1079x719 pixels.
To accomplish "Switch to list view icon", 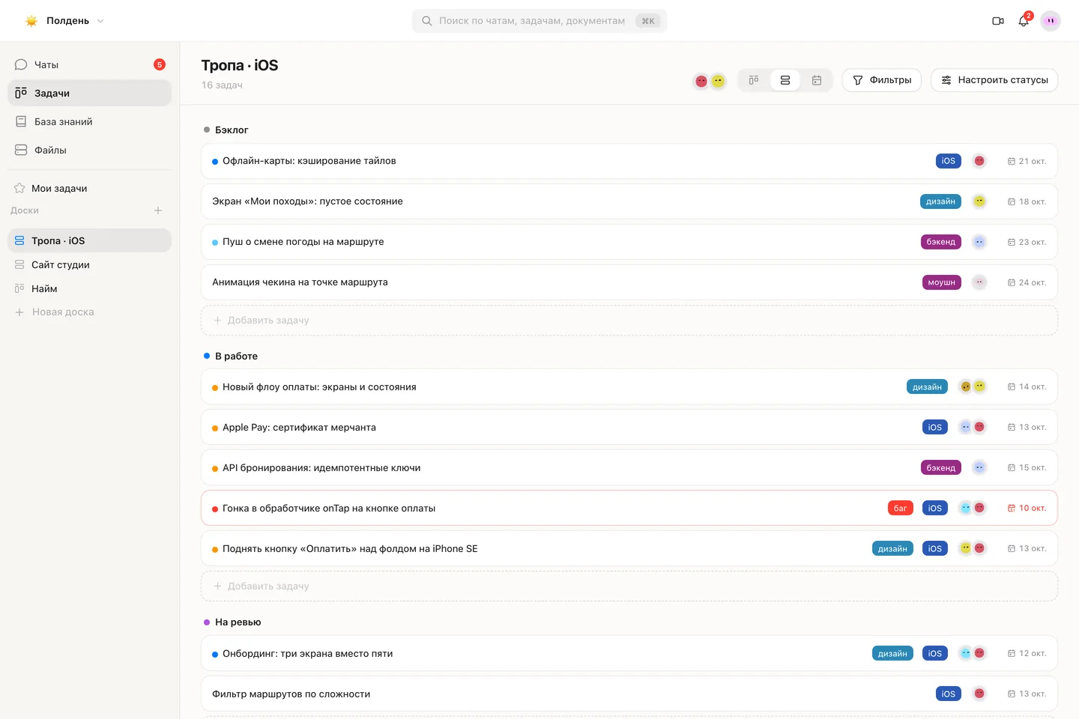I will (785, 80).
